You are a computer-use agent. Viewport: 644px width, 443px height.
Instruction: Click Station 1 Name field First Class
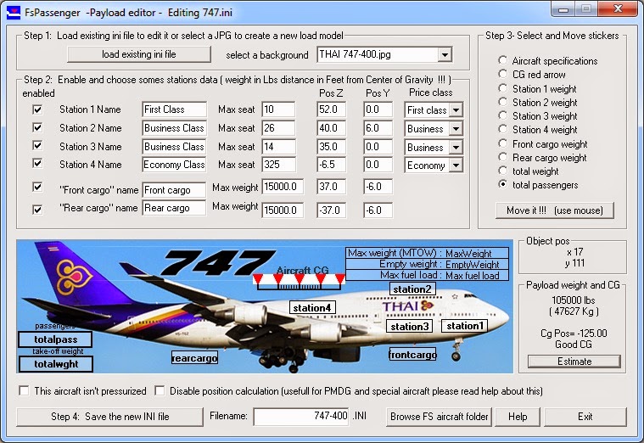(x=174, y=109)
